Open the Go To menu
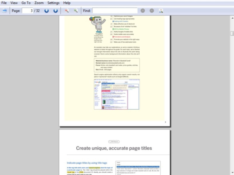Screen dimensions: 234x175 pyautogui.click(x=26, y=3)
